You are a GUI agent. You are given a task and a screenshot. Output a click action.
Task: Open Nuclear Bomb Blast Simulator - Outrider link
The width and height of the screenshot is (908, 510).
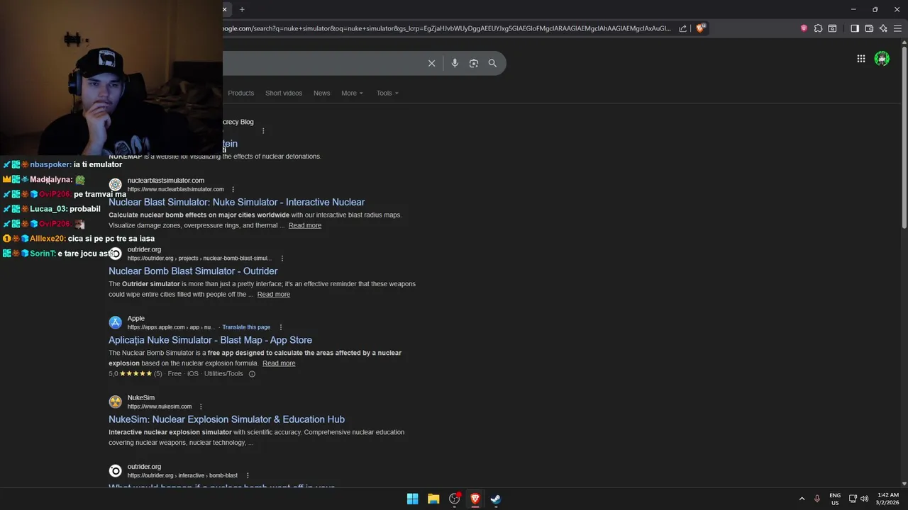193,271
